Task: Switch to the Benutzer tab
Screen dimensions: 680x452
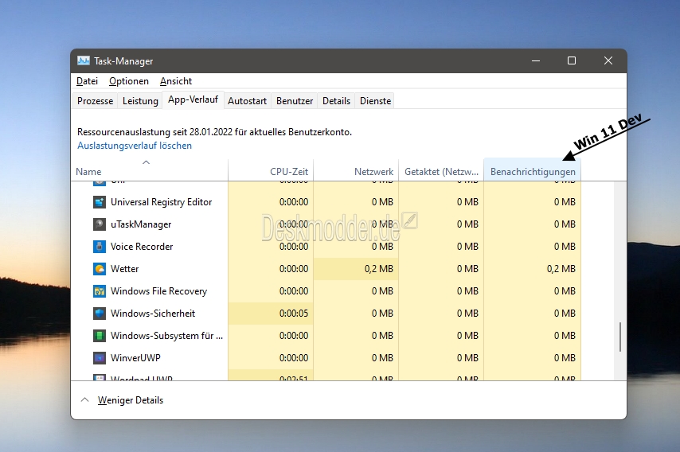Action: [295, 101]
